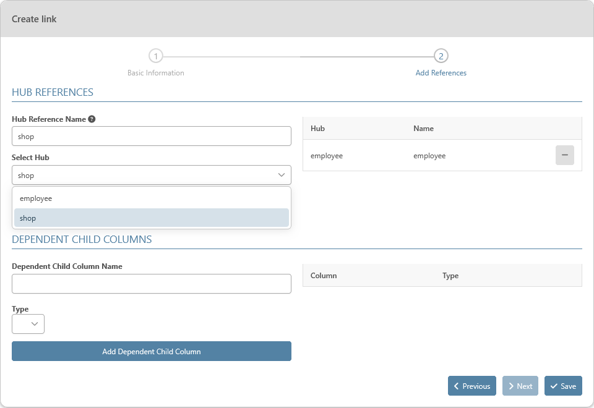This screenshot has height=408, width=594.
Task: Focus the Hub Reference Name text field
Action: click(x=151, y=136)
